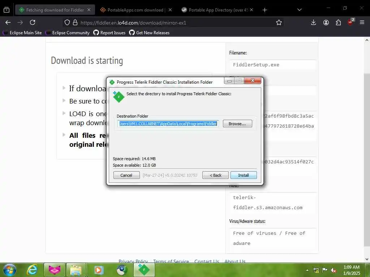Click the browser forward arrow

coord(20,23)
